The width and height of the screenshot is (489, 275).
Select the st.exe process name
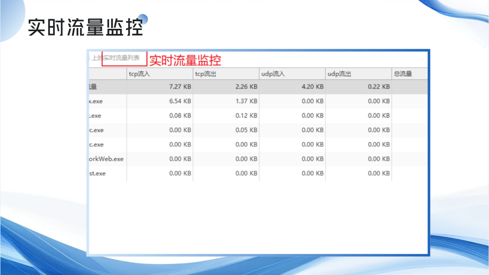click(x=97, y=173)
